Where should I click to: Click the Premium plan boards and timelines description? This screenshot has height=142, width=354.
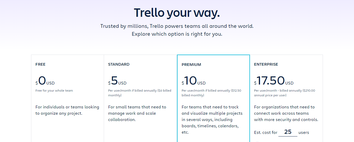(x=212, y=120)
